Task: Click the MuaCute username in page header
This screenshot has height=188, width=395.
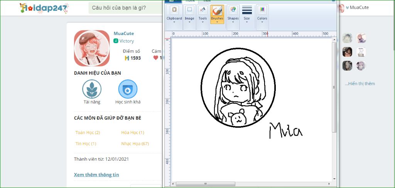Action: (359, 8)
